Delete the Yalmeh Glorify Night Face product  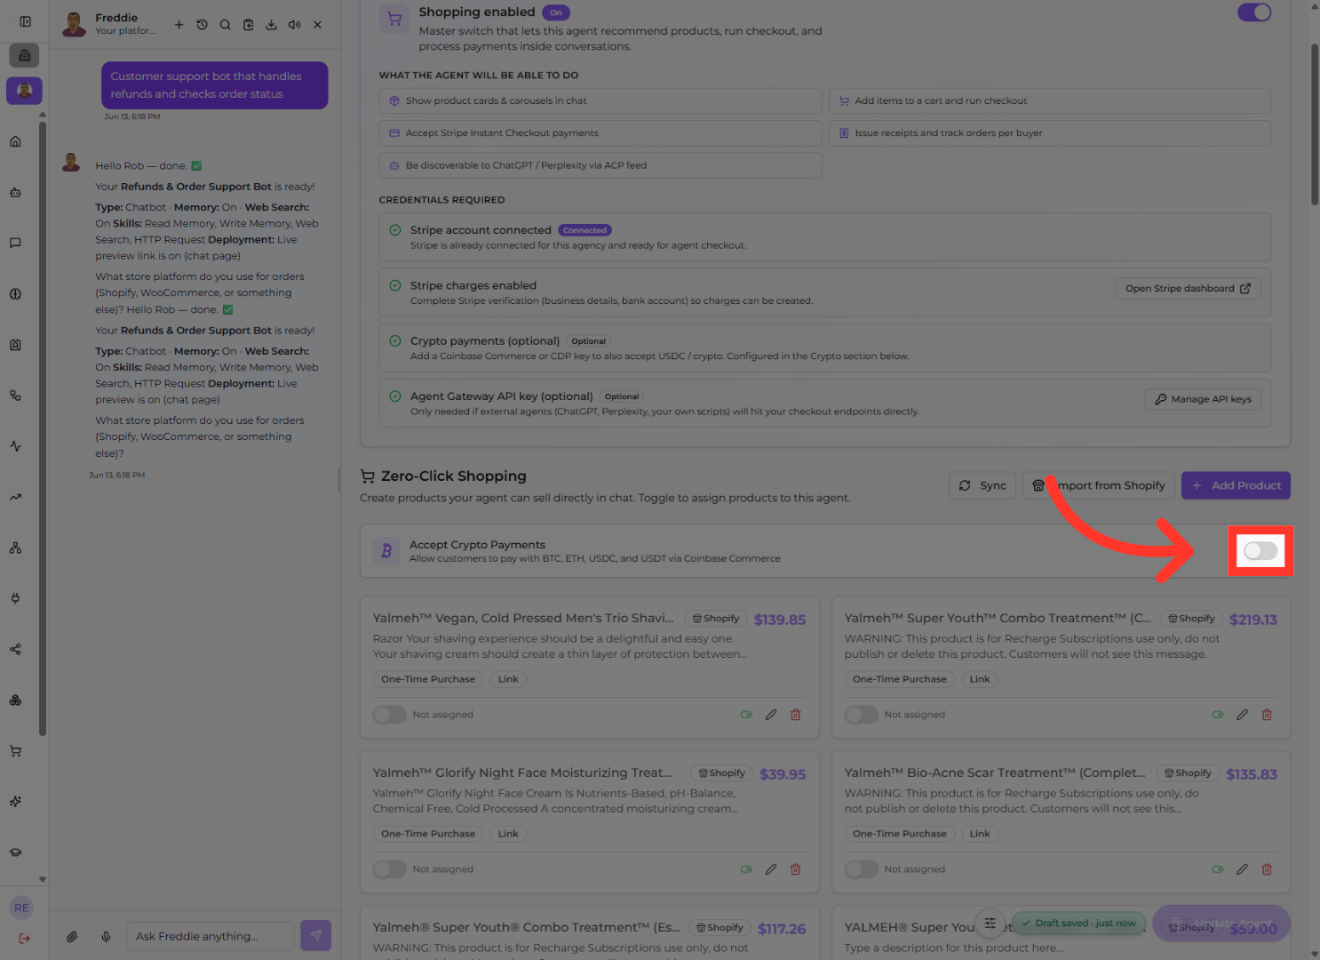click(796, 869)
